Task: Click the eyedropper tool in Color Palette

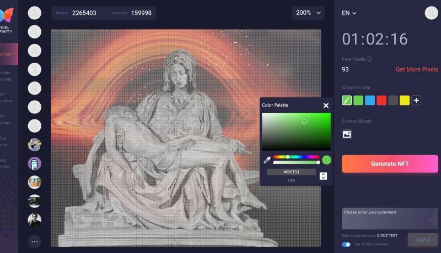Action: [267, 160]
